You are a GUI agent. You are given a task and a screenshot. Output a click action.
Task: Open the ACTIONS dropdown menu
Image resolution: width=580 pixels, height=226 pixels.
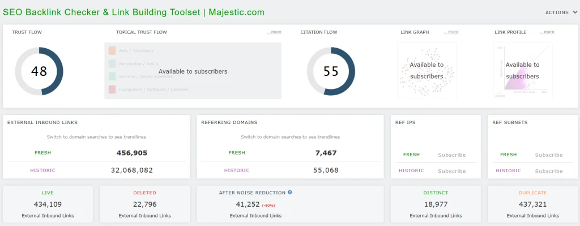click(x=561, y=12)
